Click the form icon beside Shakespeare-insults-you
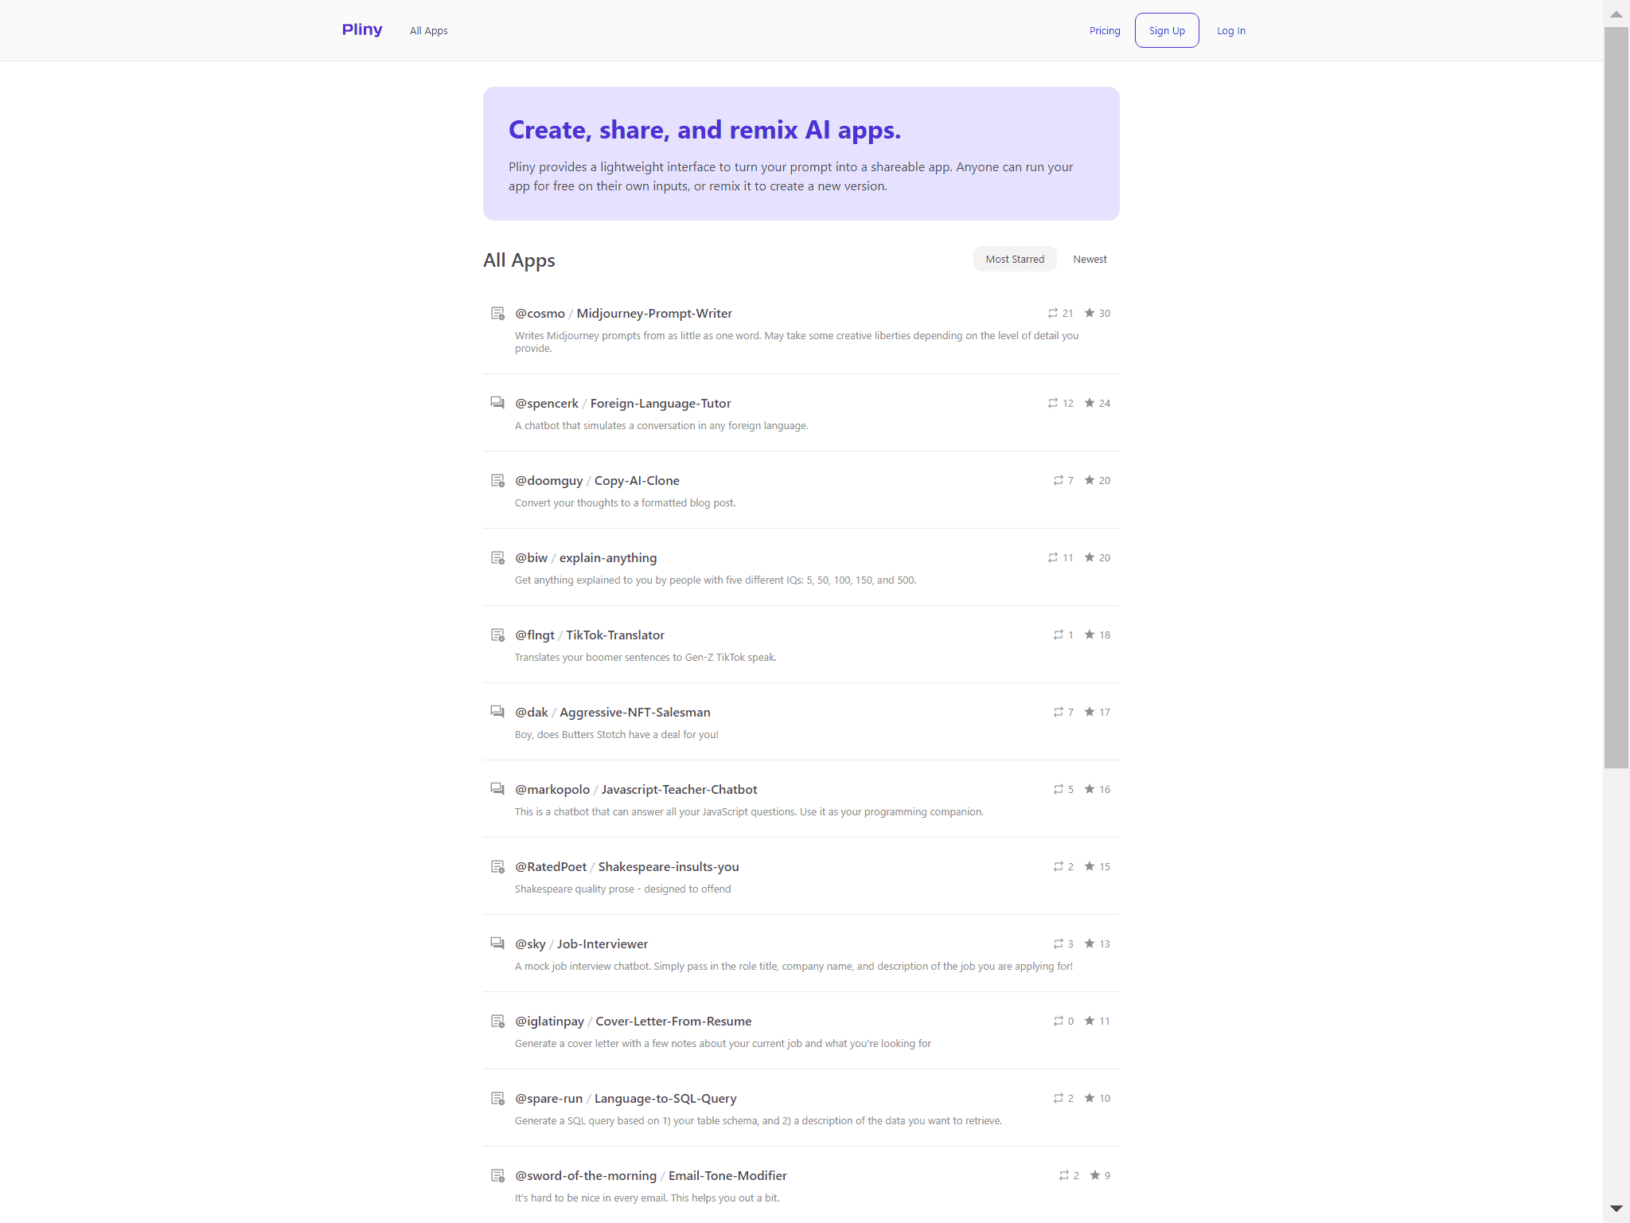This screenshot has height=1223, width=1630. (497, 866)
